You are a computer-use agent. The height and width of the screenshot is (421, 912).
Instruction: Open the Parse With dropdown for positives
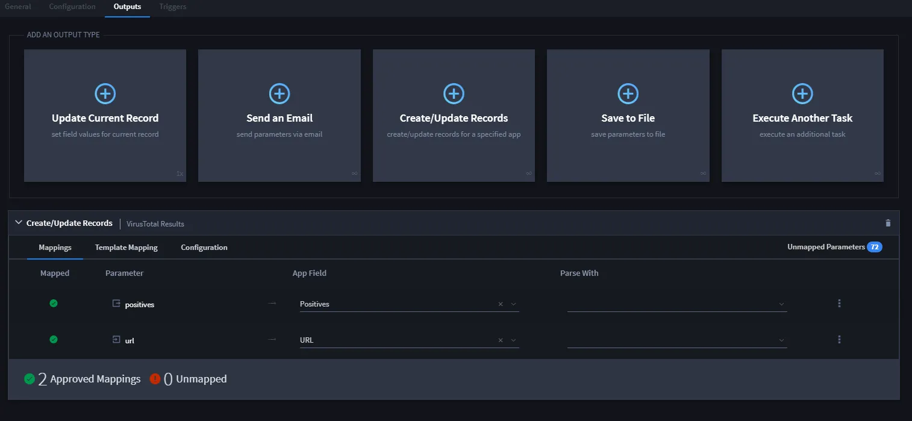coord(677,304)
